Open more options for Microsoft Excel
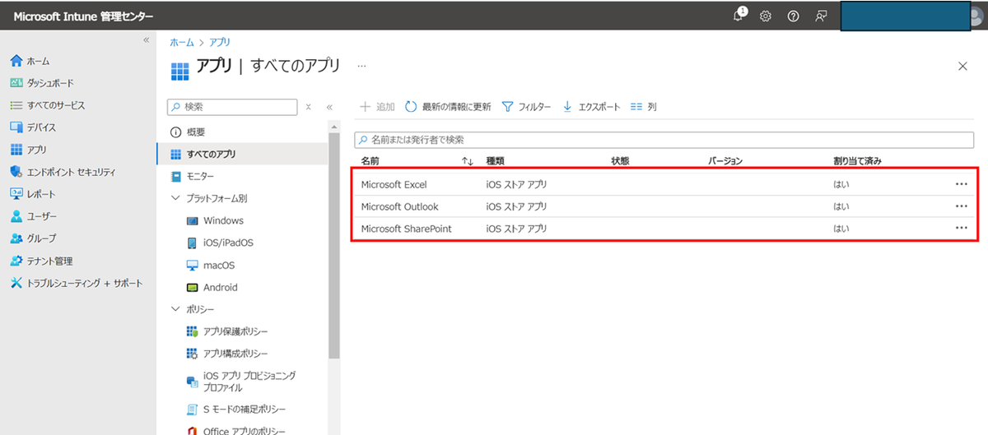This screenshot has width=988, height=435. pos(961,184)
